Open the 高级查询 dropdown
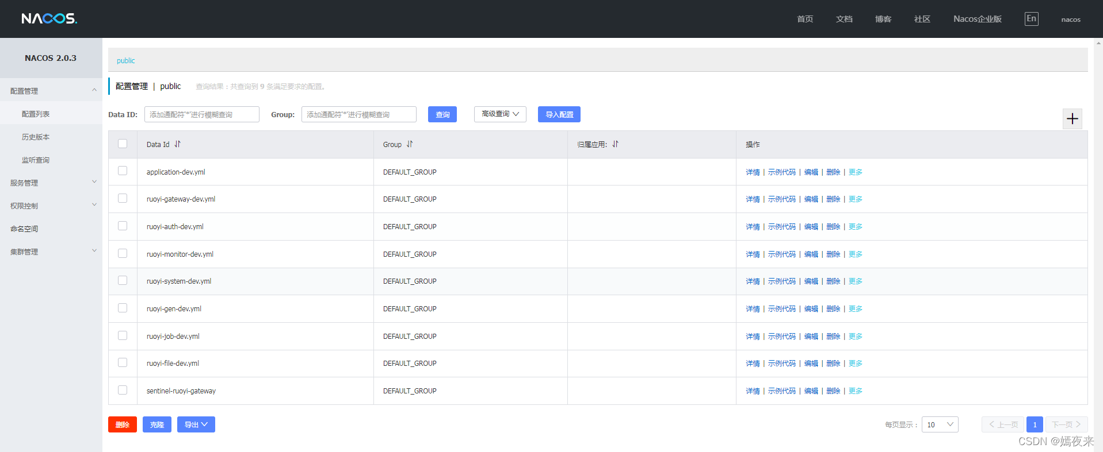 point(500,114)
